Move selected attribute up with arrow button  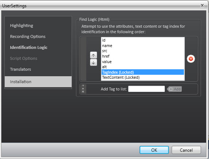coord(94,55)
